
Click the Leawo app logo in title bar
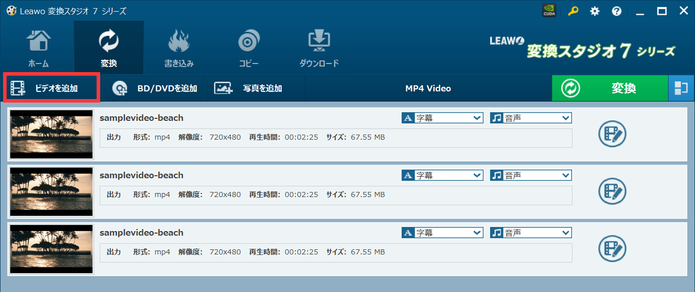(11, 11)
